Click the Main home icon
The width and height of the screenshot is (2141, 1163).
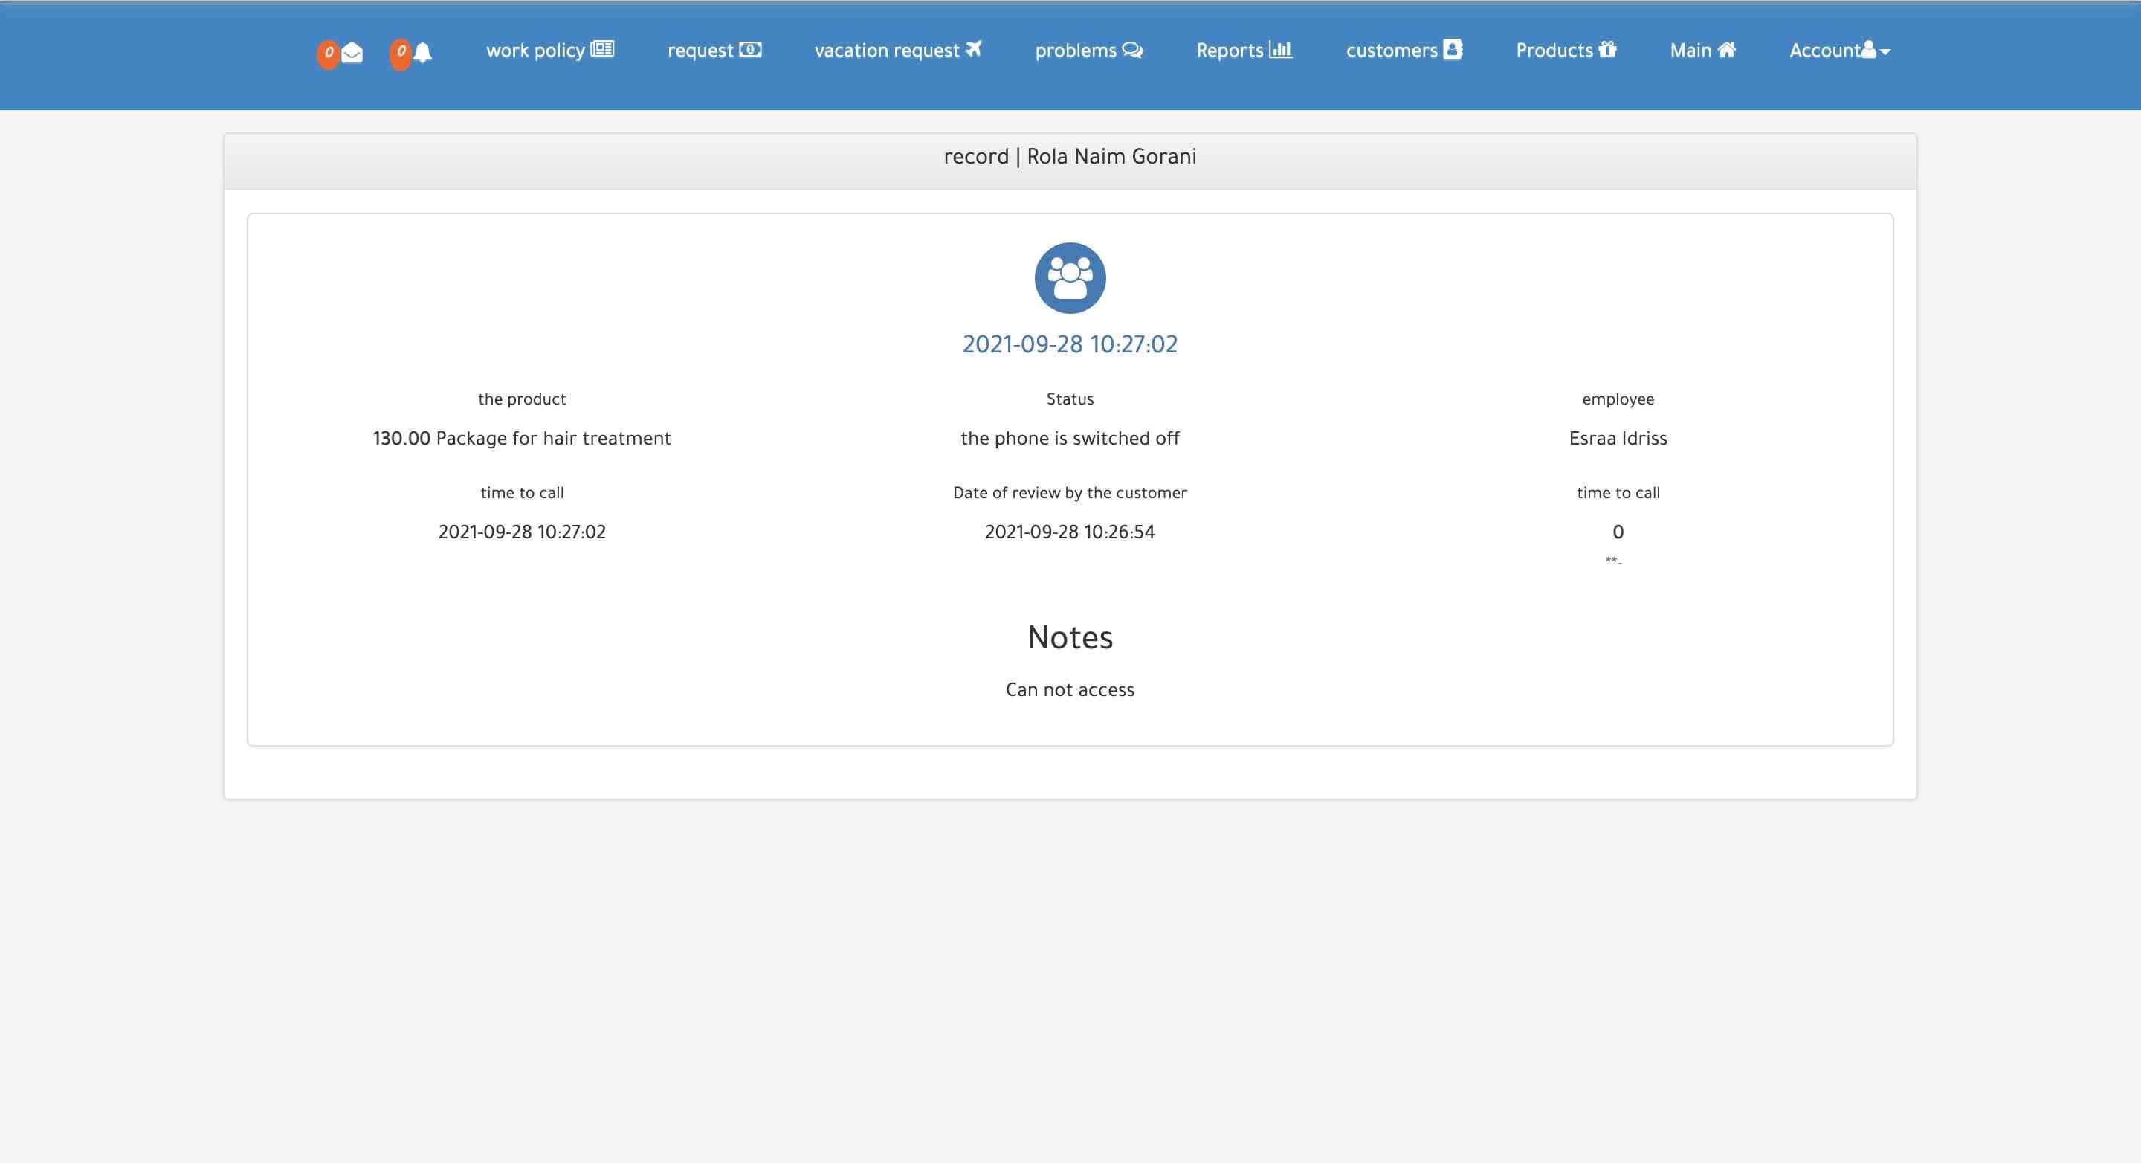coord(1726,49)
